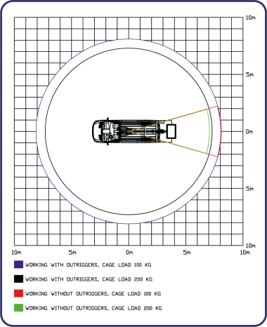Click the bottom 0m axis label
Viewport: 267px width, 327px height.
[129, 253]
